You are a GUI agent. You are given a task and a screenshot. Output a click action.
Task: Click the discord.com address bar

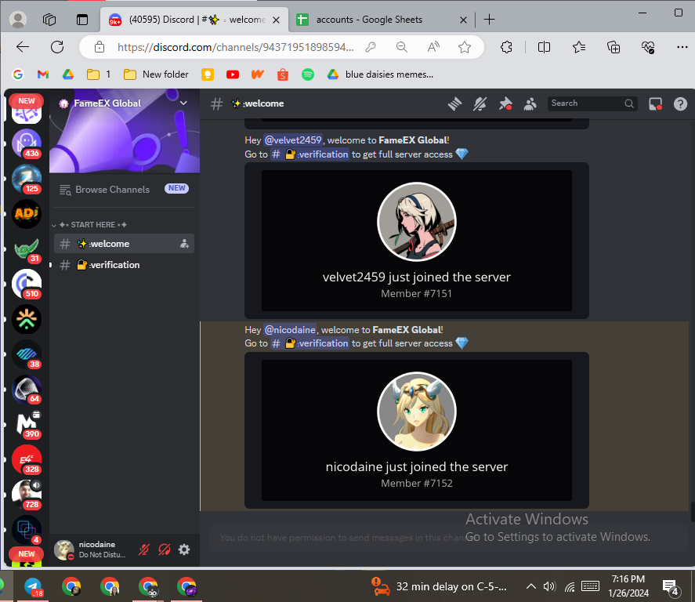point(235,47)
